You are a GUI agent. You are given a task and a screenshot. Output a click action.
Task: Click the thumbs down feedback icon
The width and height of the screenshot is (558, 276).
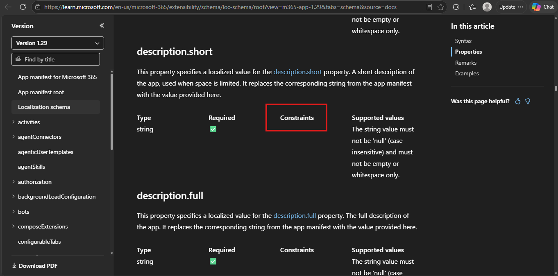point(528,101)
